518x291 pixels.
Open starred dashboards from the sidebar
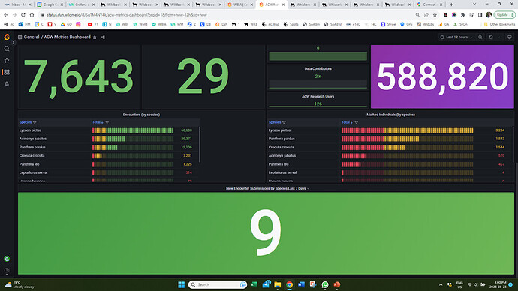click(7, 61)
